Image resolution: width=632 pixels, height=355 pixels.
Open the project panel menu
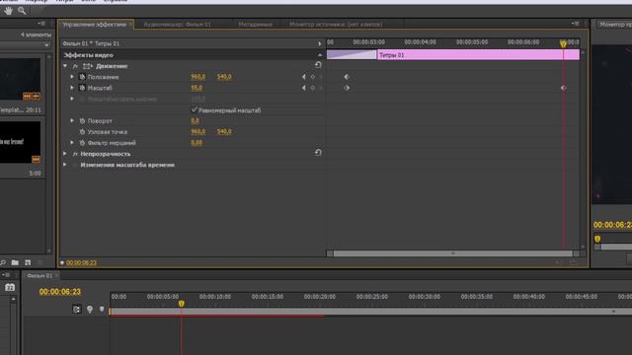tap(41, 24)
